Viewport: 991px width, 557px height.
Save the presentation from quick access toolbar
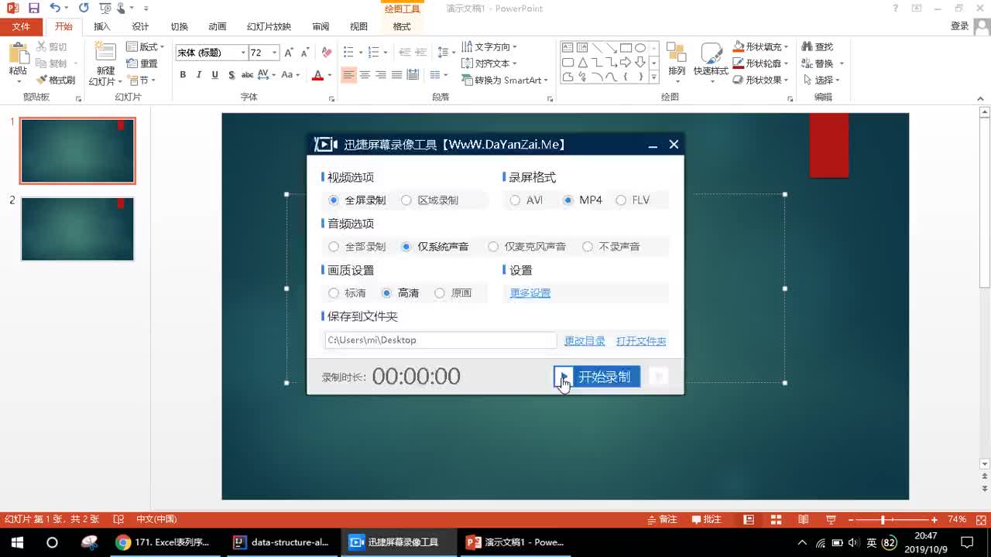pos(33,8)
